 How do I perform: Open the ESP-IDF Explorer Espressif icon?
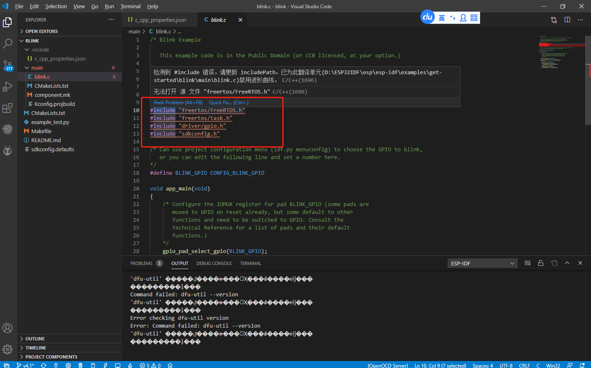tap(7, 129)
